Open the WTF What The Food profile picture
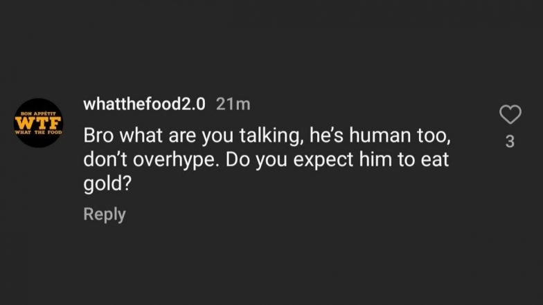 tap(39, 122)
